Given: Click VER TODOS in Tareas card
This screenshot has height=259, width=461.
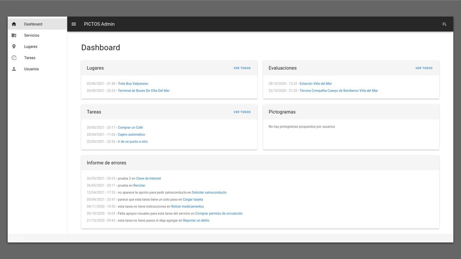Looking at the screenshot, I should (x=242, y=112).
